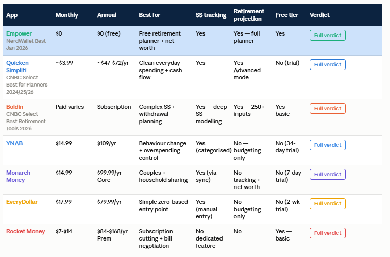
Task: Select 'Yes (via sync)' SS tracking cell
Action: (206, 176)
